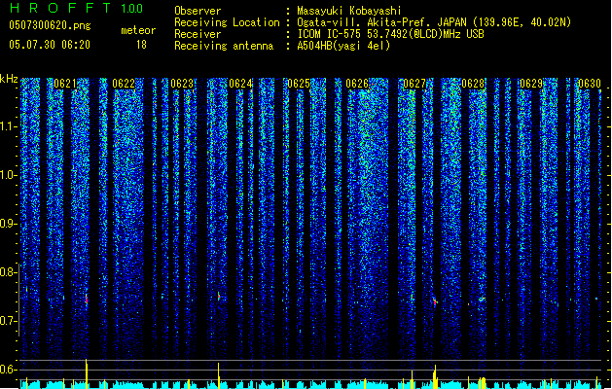This screenshot has width=612, height=389.
Task: Click the 1.1 kHz axis label
Action: [8, 126]
